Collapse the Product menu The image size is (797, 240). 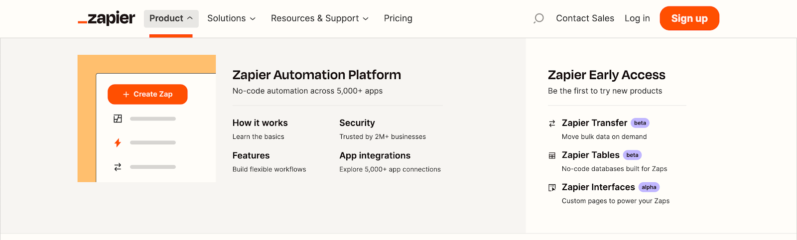point(171,18)
